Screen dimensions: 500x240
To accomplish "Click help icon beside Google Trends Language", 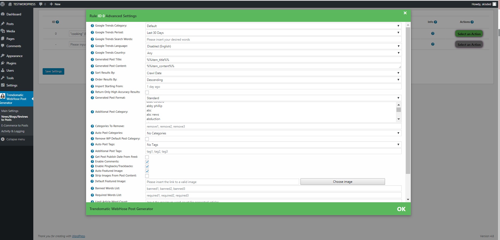I will (x=92, y=46).
